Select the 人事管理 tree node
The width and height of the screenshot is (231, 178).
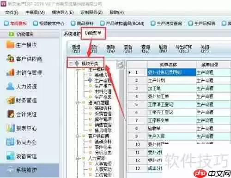click(x=103, y=164)
